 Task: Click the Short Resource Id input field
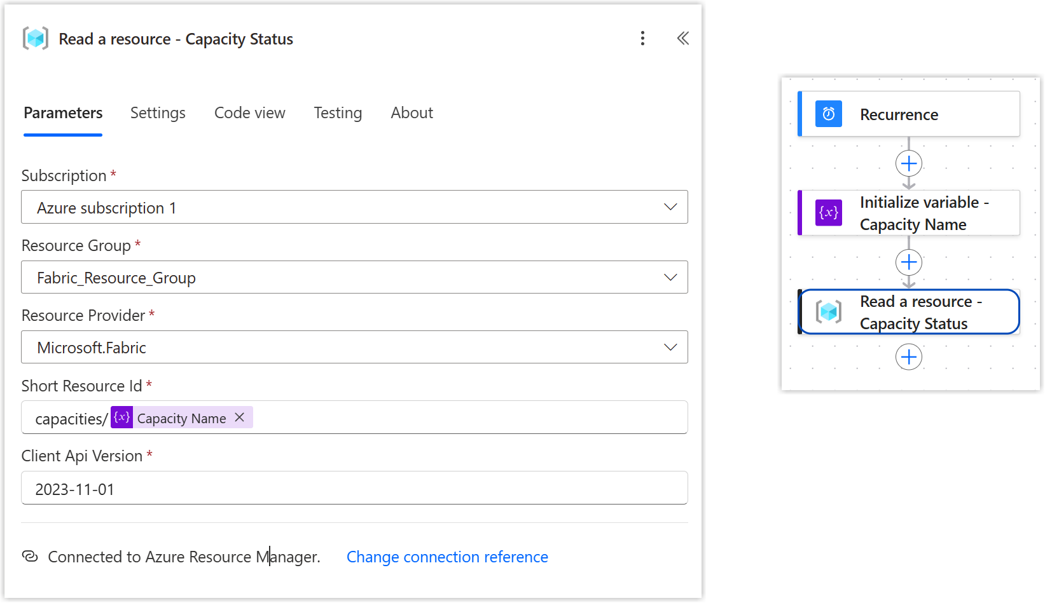(354, 417)
